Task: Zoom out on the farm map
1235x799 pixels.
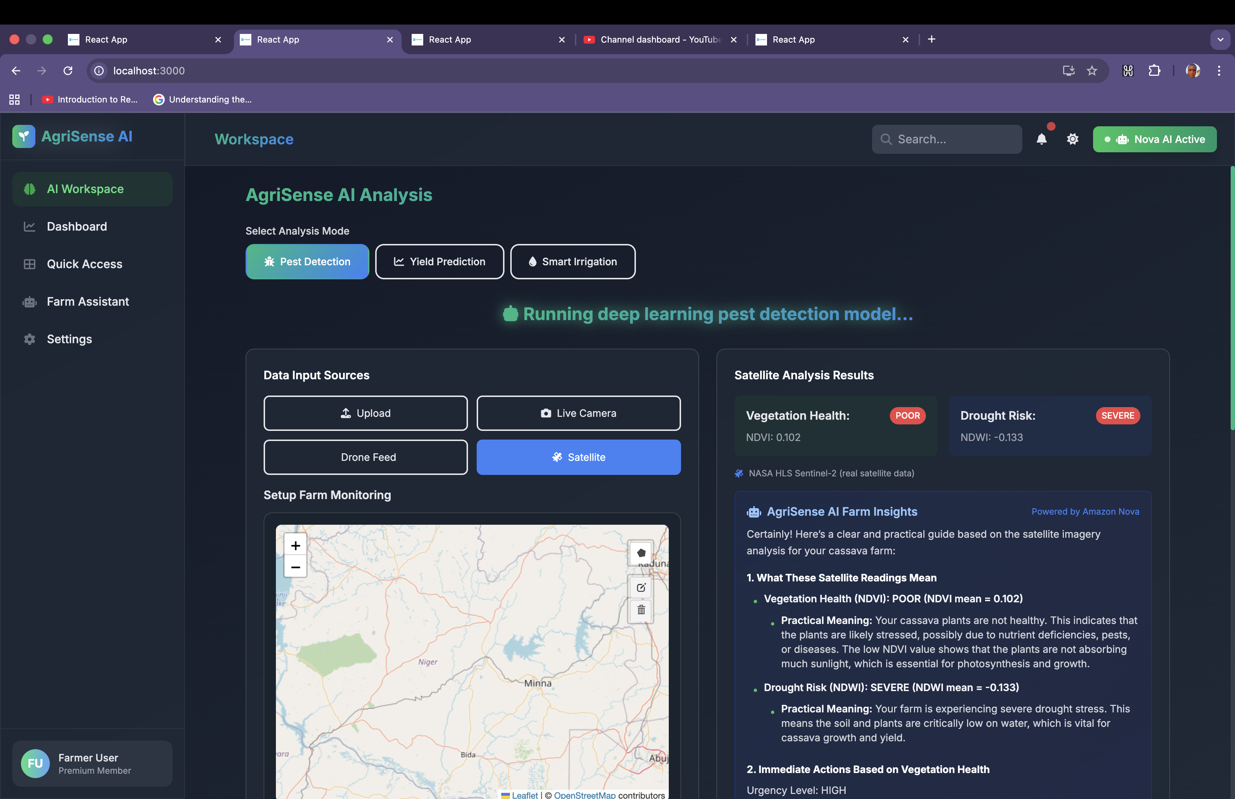Action: (295, 567)
